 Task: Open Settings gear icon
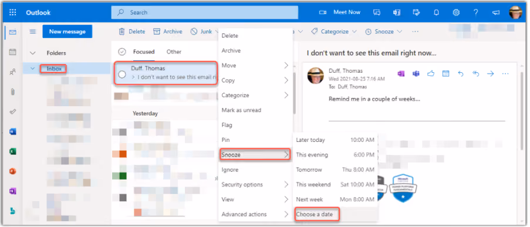[x=456, y=12]
